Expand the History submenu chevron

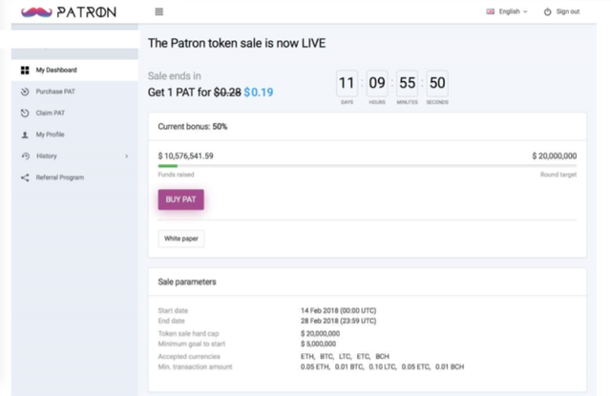point(126,156)
